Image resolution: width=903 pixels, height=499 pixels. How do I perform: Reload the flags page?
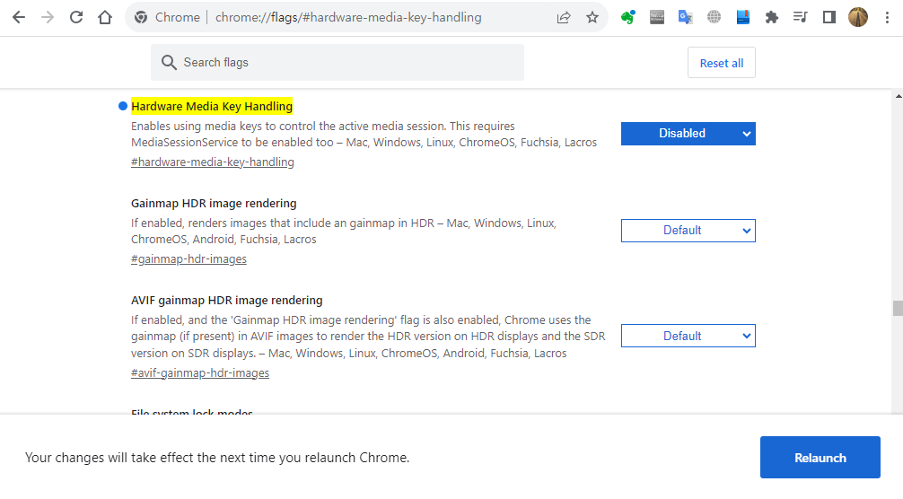tap(76, 17)
